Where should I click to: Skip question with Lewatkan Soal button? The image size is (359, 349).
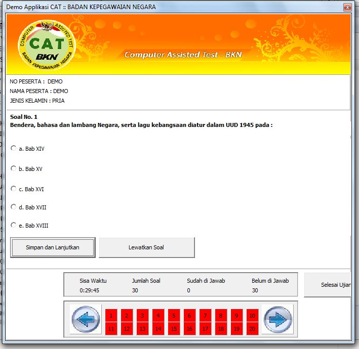pos(146,248)
